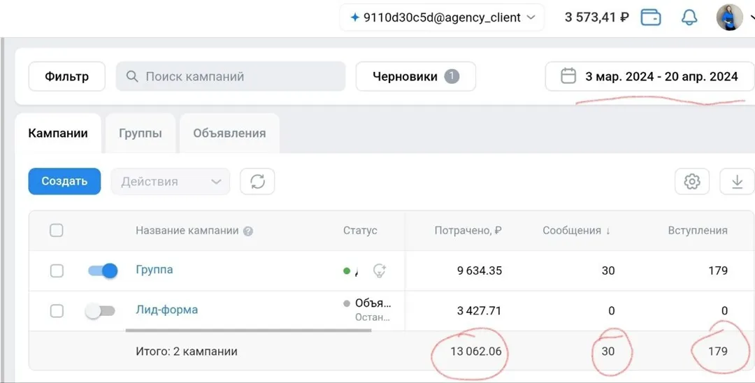Viewport: 755px width, 383px height.
Task: Switch to the Объявления tab
Action: point(229,133)
